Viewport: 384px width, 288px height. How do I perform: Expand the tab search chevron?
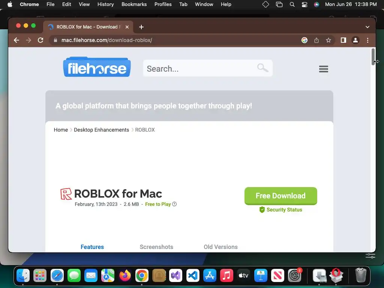point(367,27)
